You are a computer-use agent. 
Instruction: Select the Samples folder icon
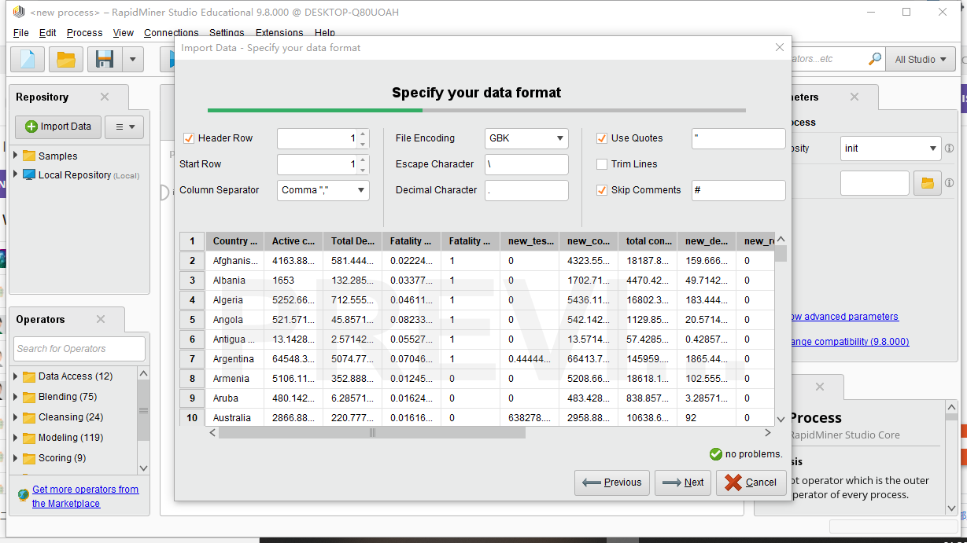click(x=29, y=156)
